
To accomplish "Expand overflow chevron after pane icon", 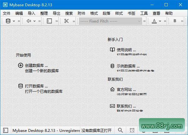I will click(57, 21).
